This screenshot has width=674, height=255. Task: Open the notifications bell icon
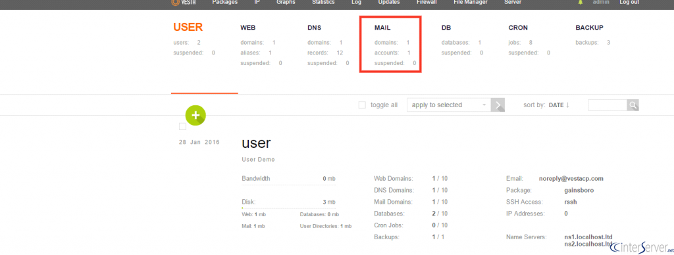(x=581, y=2)
